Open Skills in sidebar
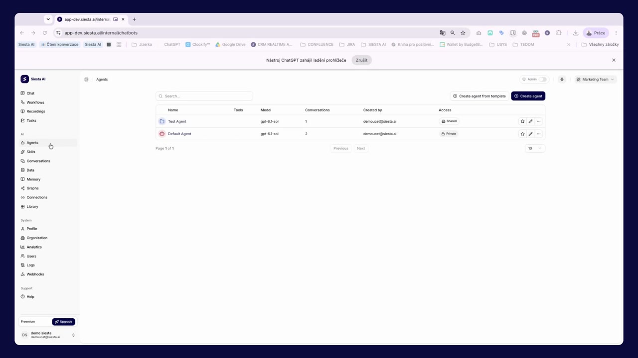 (31, 152)
